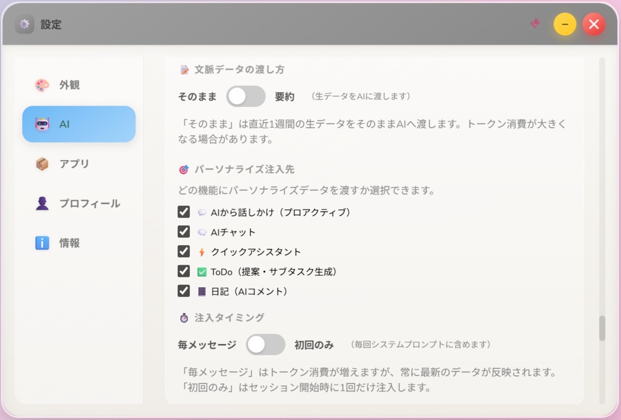Click the gear icon in the title bar
The image size is (621, 420).
pos(24,24)
